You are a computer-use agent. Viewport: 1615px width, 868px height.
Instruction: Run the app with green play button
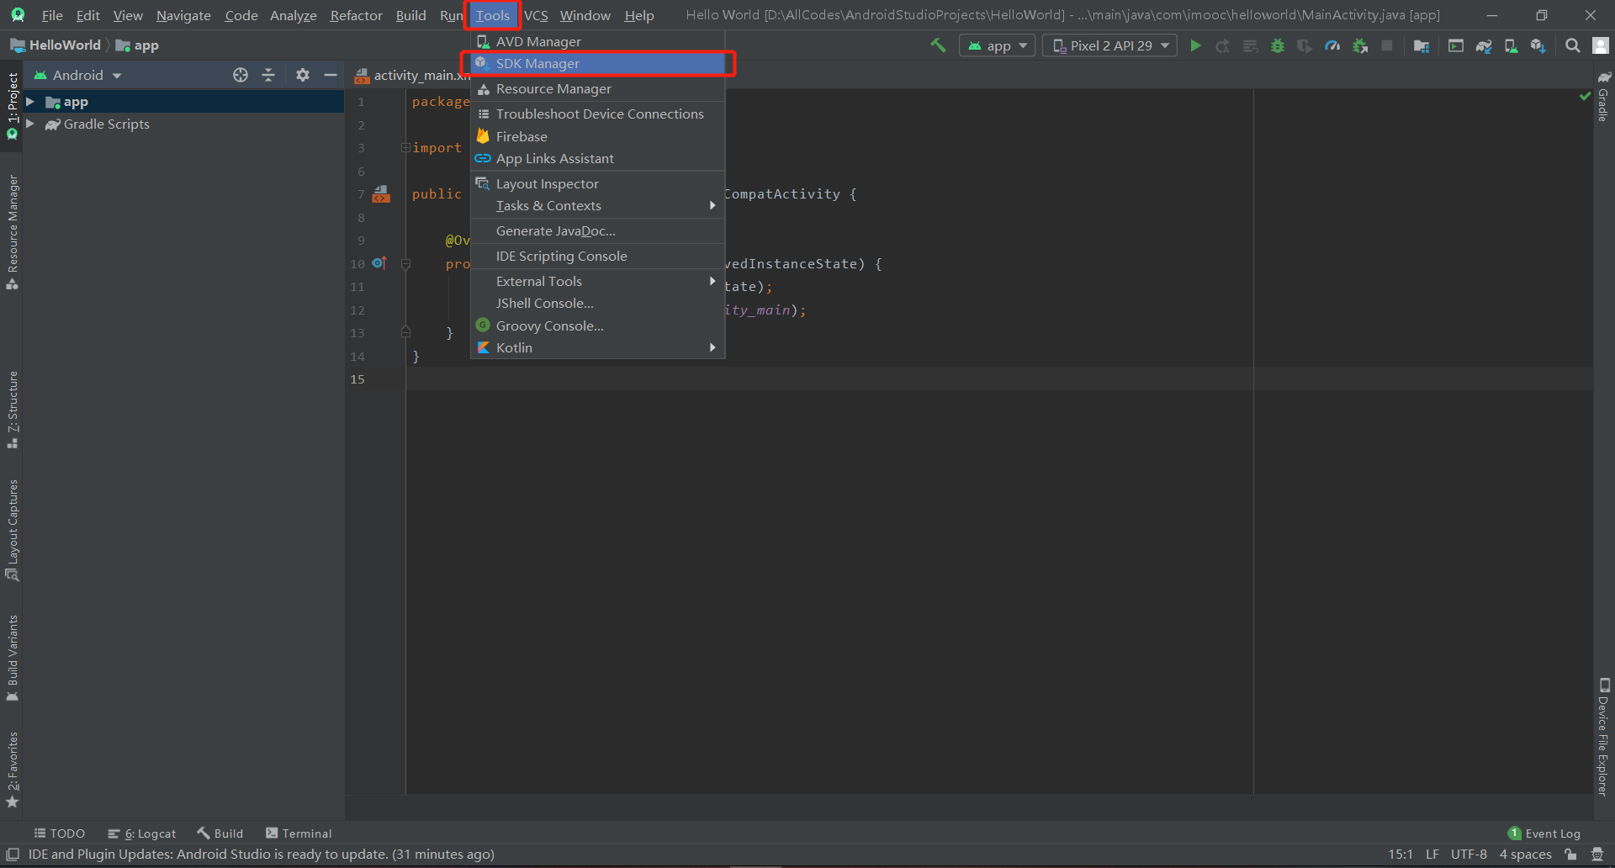tap(1195, 45)
